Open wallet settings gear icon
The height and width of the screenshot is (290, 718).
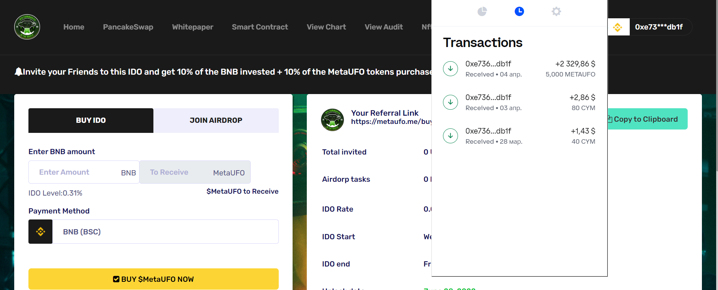point(556,12)
